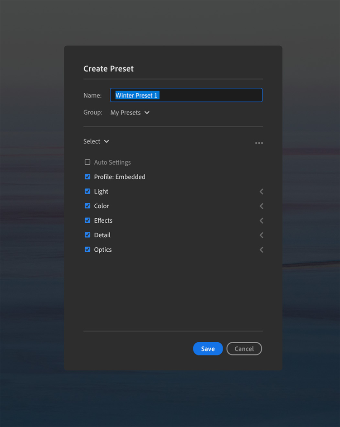Viewport: 340px width, 427px height.
Task: Click inside the preset Name field
Action: (x=186, y=95)
